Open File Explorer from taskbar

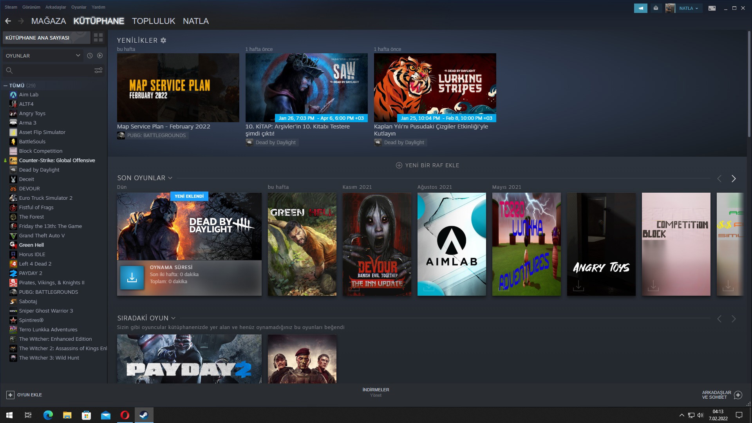coord(67,415)
